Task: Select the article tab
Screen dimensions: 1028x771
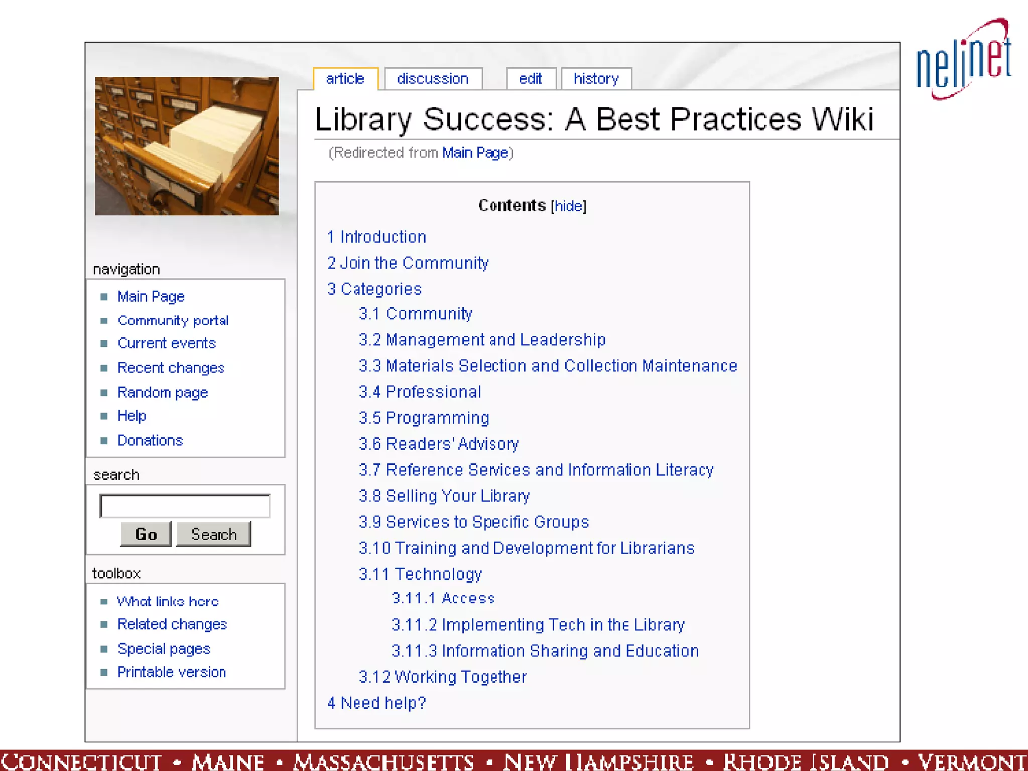Action: pyautogui.click(x=345, y=79)
